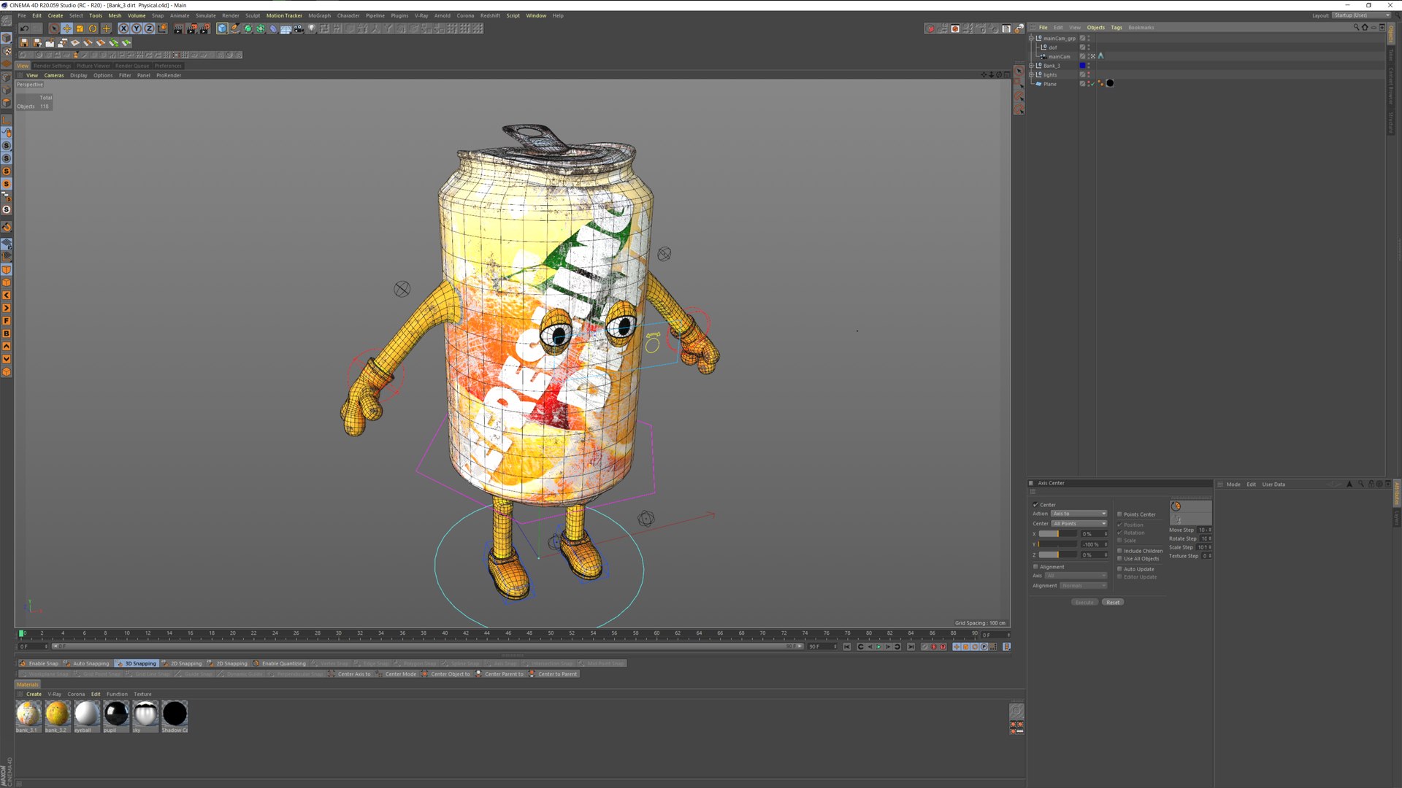Select the Live Selection tool
This screenshot has height=788, width=1402.
click(54, 28)
